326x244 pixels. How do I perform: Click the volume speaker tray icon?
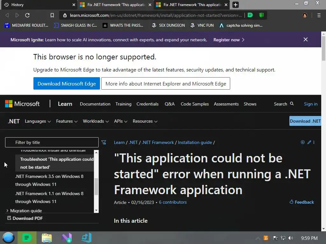click(291, 238)
